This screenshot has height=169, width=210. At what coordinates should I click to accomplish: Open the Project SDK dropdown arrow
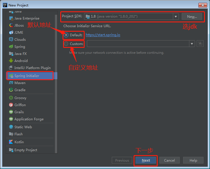[x=176, y=16]
